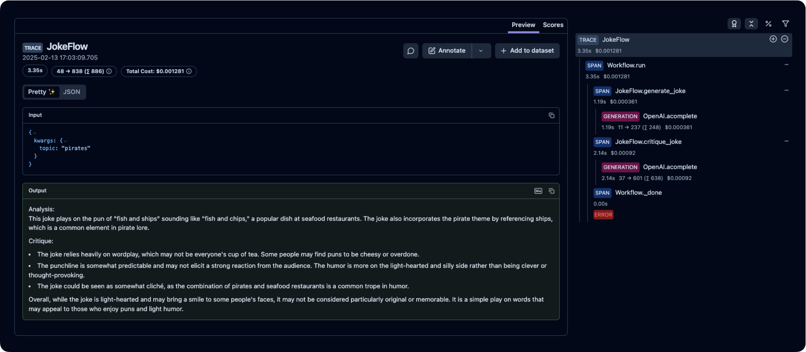806x352 pixels.
Task: Collapse the JokeFlow.generate_joke span
Action: [787, 90]
